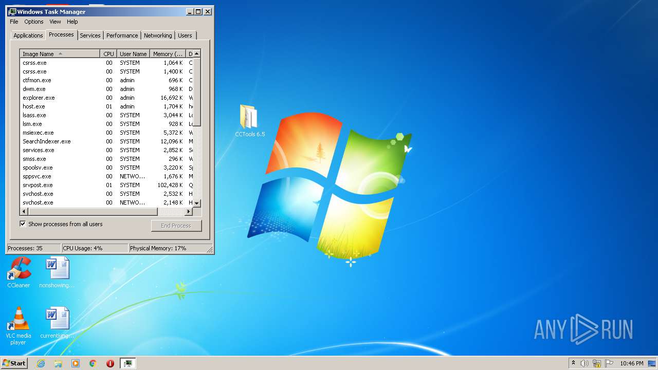Select the SearchIndexer.exe process row
658x370 pixels.
[106, 141]
